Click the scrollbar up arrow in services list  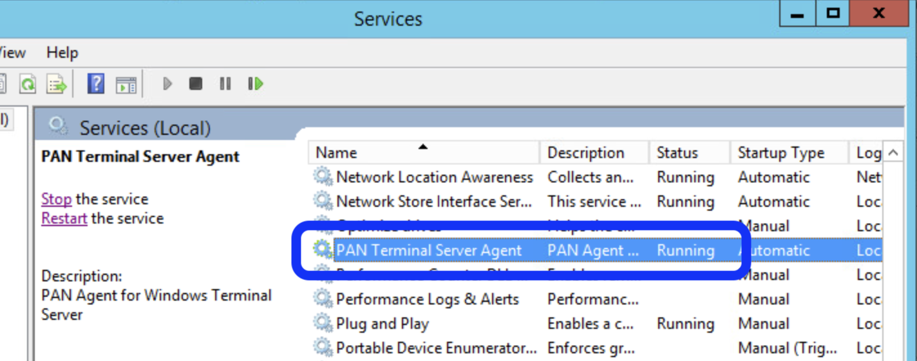coord(893,153)
